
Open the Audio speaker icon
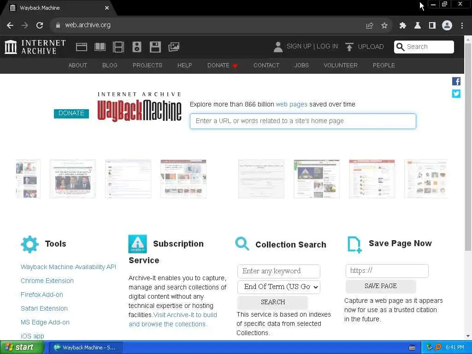coord(136,47)
